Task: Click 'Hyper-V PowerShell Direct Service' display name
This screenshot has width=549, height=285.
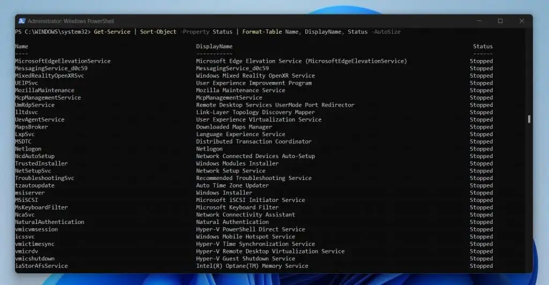Action: point(250,230)
